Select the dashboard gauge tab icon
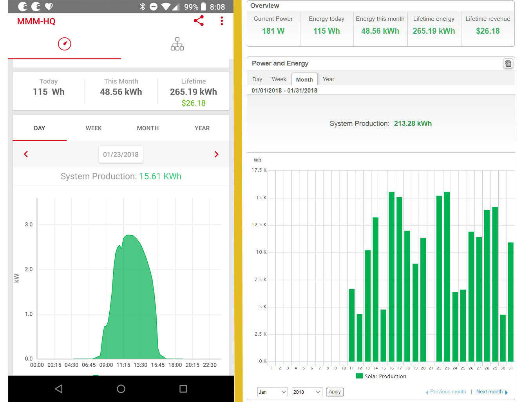The image size is (523, 402). 65,44
